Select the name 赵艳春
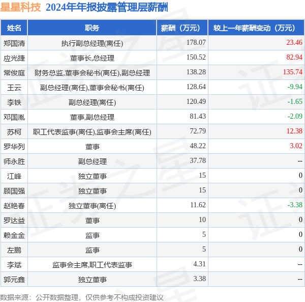Viewport: 305px width, 302px height. (14, 206)
